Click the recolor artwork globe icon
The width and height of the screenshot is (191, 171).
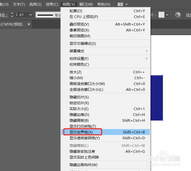178,15
